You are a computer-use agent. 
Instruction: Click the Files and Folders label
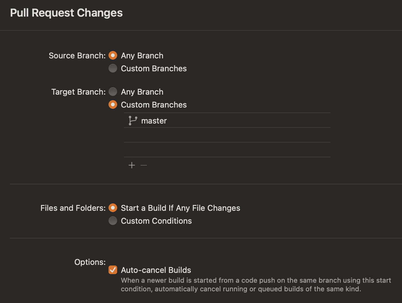click(x=73, y=208)
